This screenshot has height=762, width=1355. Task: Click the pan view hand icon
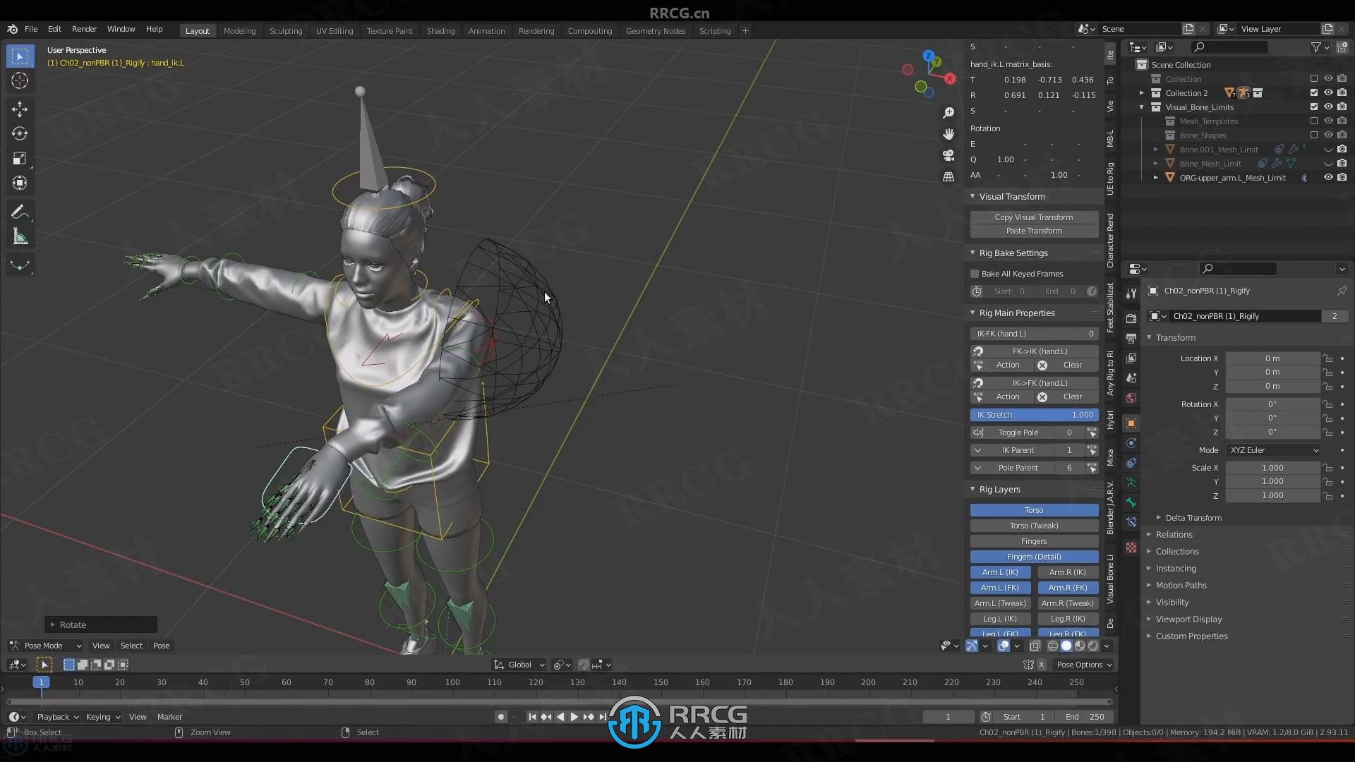pyautogui.click(x=948, y=134)
